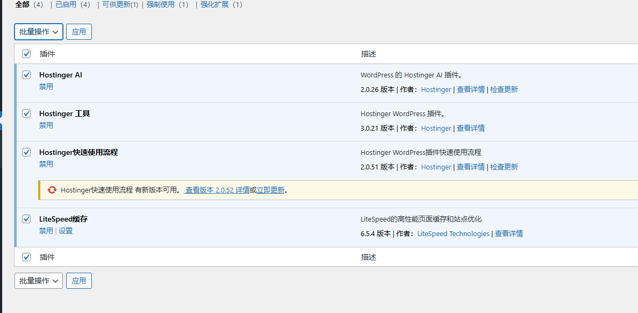Uncheck the Hostinger 工具 plugin checkbox
Screen dimensions: 638x313
(x=26, y=113)
